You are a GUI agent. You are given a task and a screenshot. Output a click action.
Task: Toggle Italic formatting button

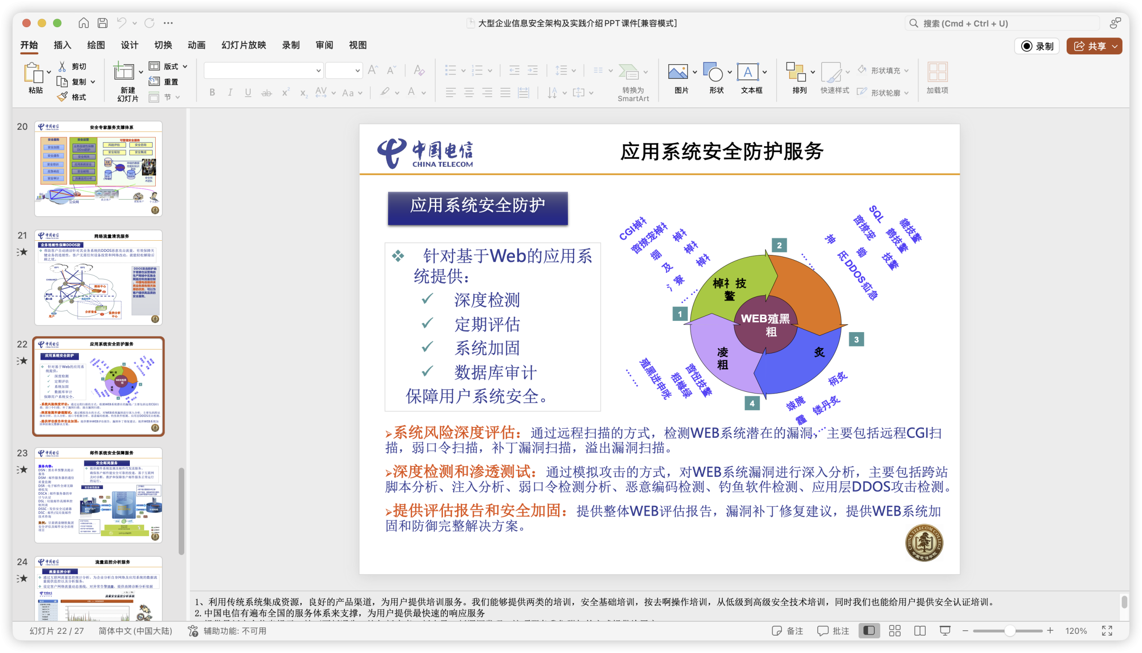point(230,92)
